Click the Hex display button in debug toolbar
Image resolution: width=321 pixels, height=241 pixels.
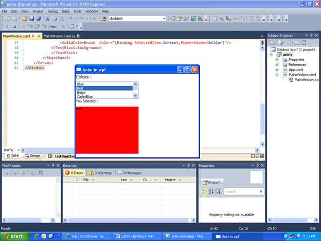pos(53,26)
